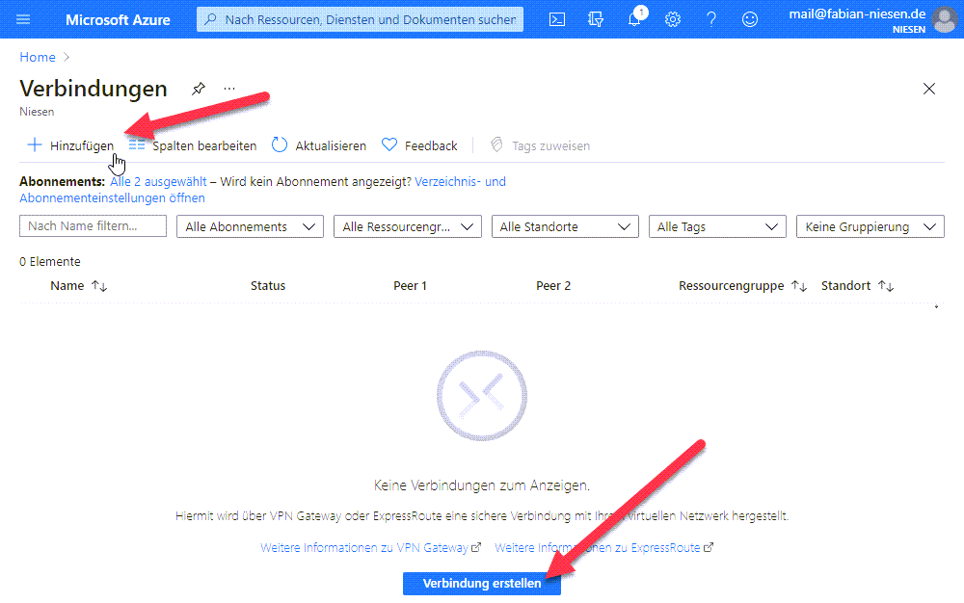Click the Status column header
This screenshot has width=964, height=603.
268,285
